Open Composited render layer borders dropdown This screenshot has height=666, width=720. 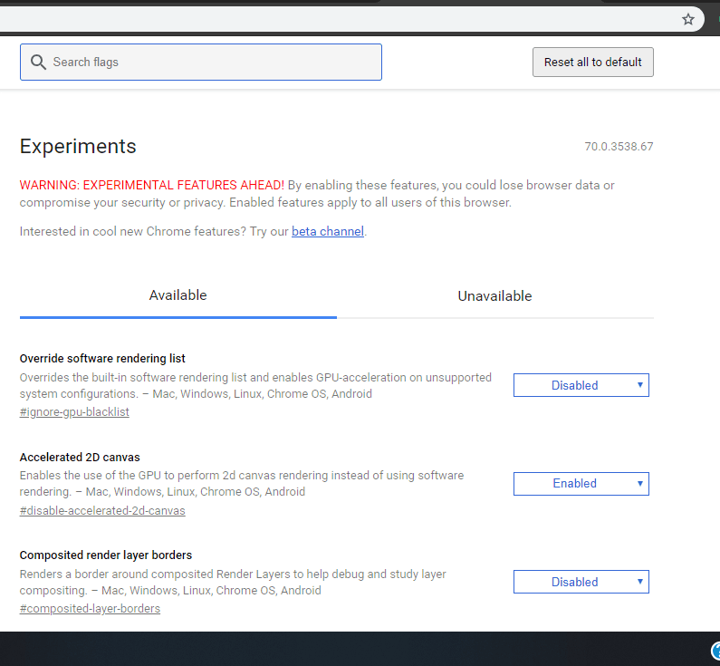[581, 582]
